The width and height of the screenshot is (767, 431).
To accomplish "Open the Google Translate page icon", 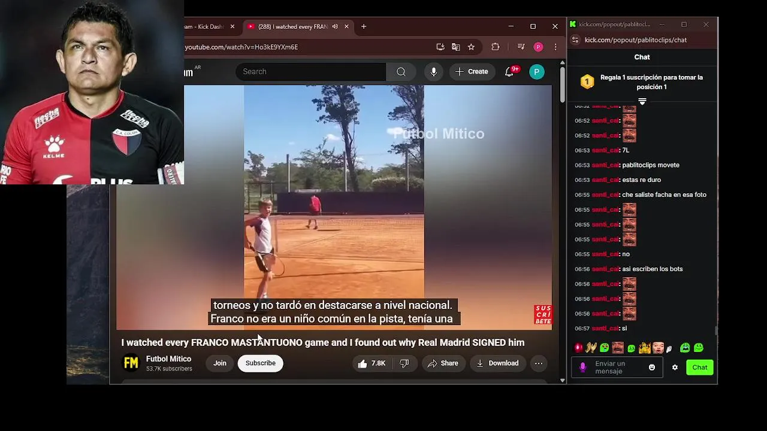I will [456, 47].
